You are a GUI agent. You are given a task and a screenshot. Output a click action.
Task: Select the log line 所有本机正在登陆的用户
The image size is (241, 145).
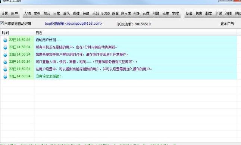coord(76,47)
